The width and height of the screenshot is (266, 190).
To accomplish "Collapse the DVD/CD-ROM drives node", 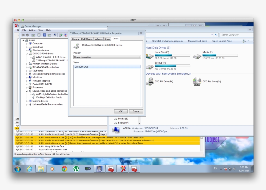I will (27, 54).
